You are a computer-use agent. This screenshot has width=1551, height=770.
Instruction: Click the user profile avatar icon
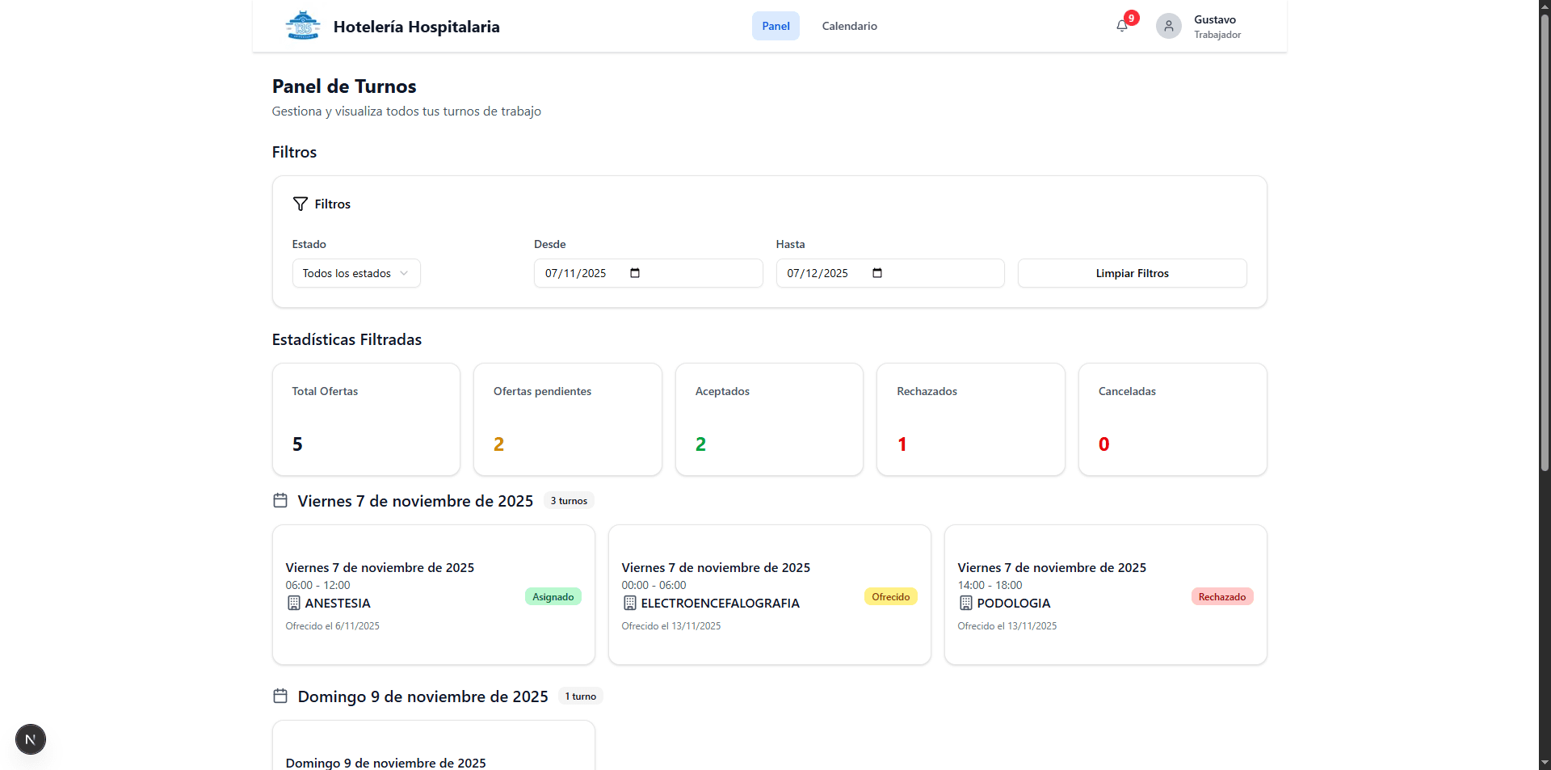coord(1168,26)
